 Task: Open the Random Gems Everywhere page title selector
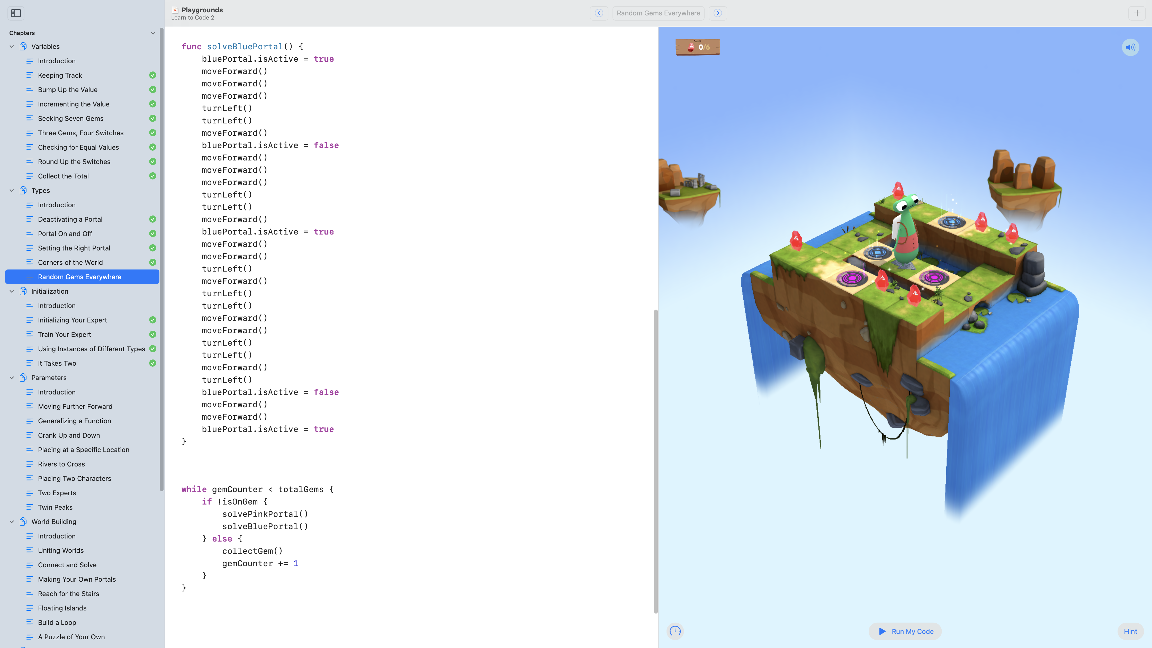coord(658,13)
